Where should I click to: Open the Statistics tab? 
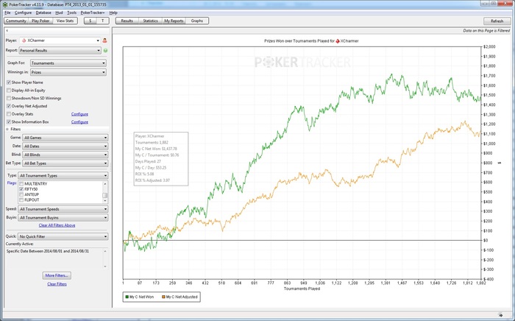coord(150,21)
